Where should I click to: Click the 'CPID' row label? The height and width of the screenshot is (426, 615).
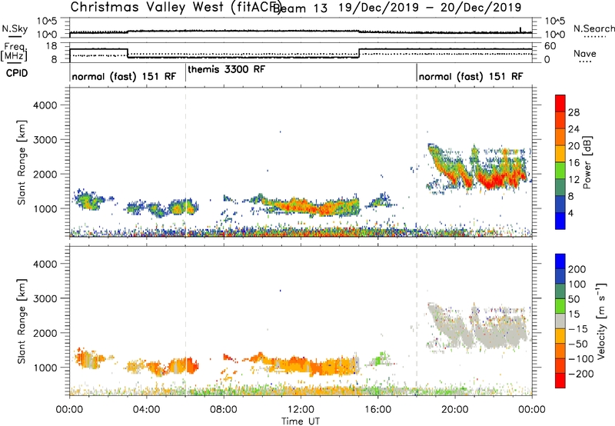[x=17, y=73]
